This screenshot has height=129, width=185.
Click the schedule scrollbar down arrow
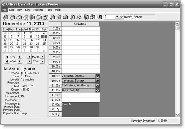pyautogui.click(x=177, y=115)
